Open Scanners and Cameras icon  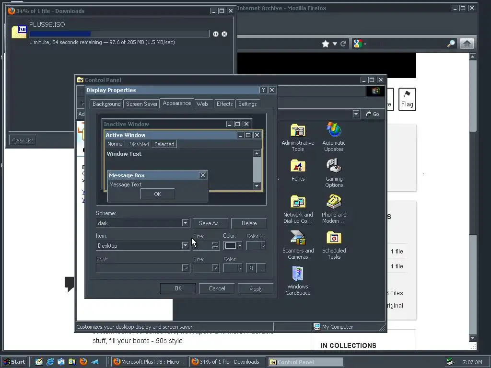click(x=298, y=245)
